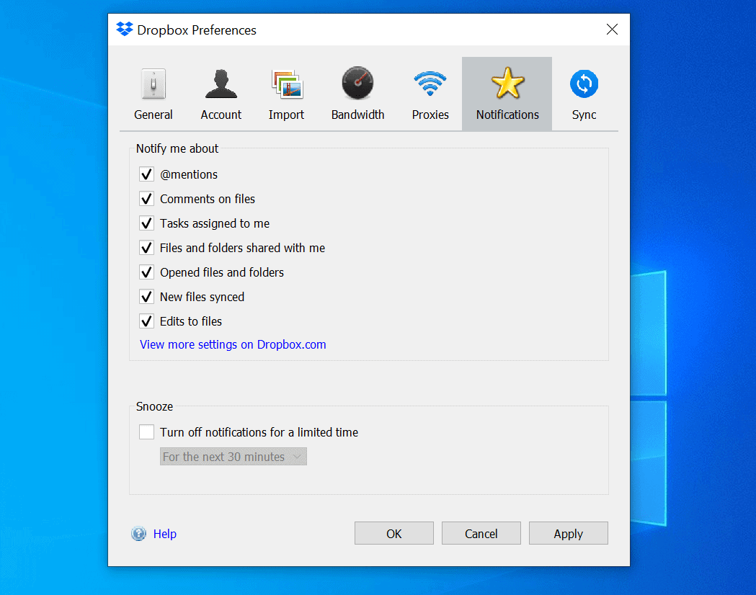The image size is (756, 595).
Task: Click the Snooze group label
Action: (x=154, y=406)
